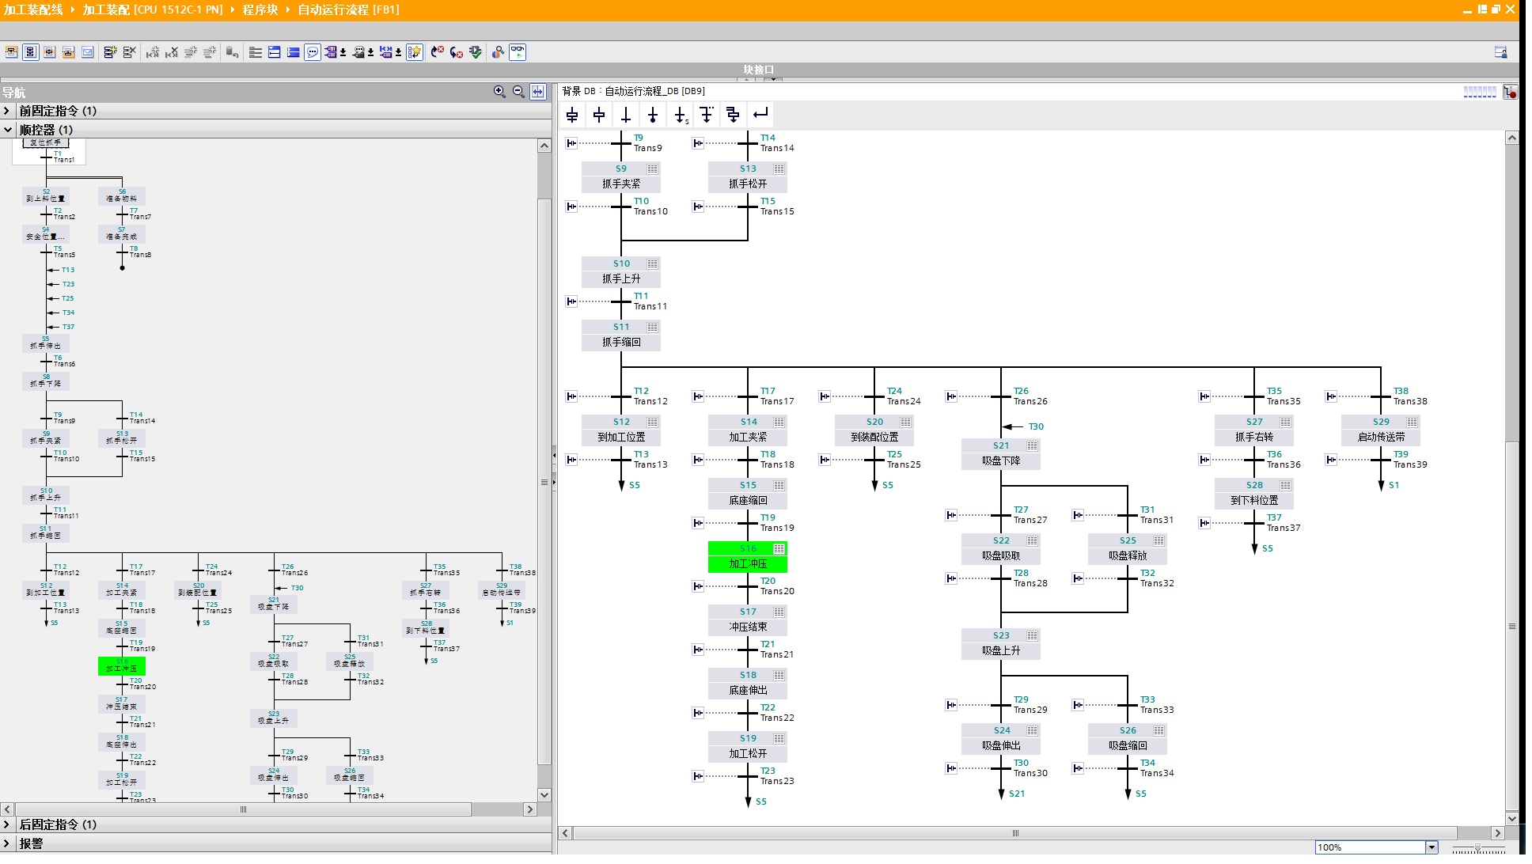The width and height of the screenshot is (1532, 864).
Task: Adjust the zoom slider handle
Action: click(x=1477, y=847)
